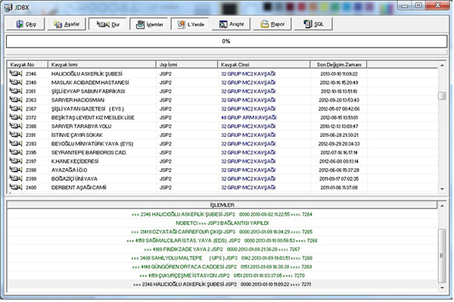454x302 pixels.
Task: Click the junction icon for row 2346
Action: 16,73
